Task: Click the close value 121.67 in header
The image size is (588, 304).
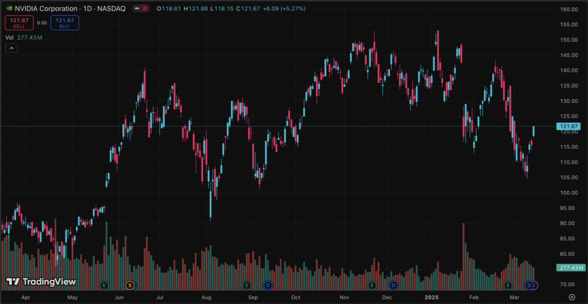Action: (x=250, y=8)
